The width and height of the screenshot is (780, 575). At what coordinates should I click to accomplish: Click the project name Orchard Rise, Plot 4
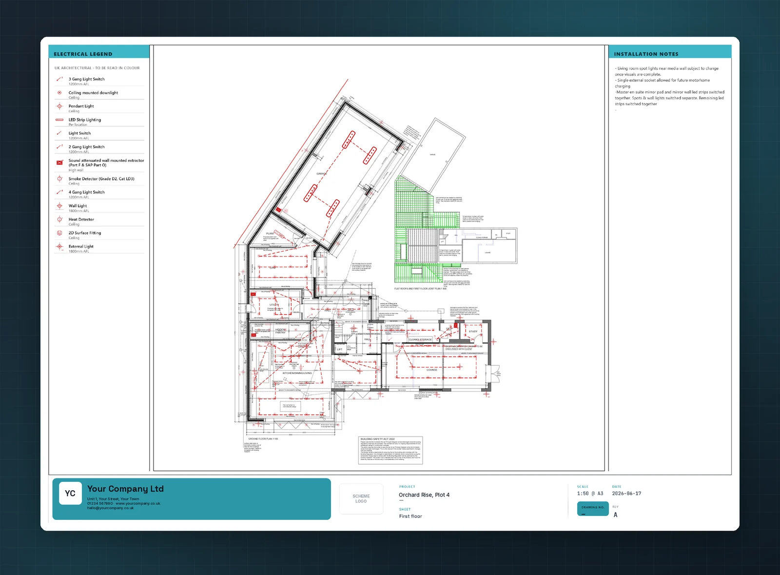click(424, 495)
